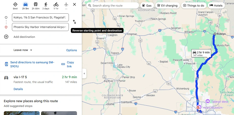The height and width of the screenshot is (115, 234).
Task: Click Dolan Springs map label
Action: (x=127, y=16)
